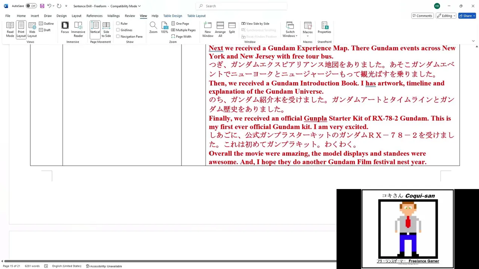This screenshot has width=479, height=269.
Task: Enable the Navigation Pane checkbox
Action: click(x=118, y=36)
